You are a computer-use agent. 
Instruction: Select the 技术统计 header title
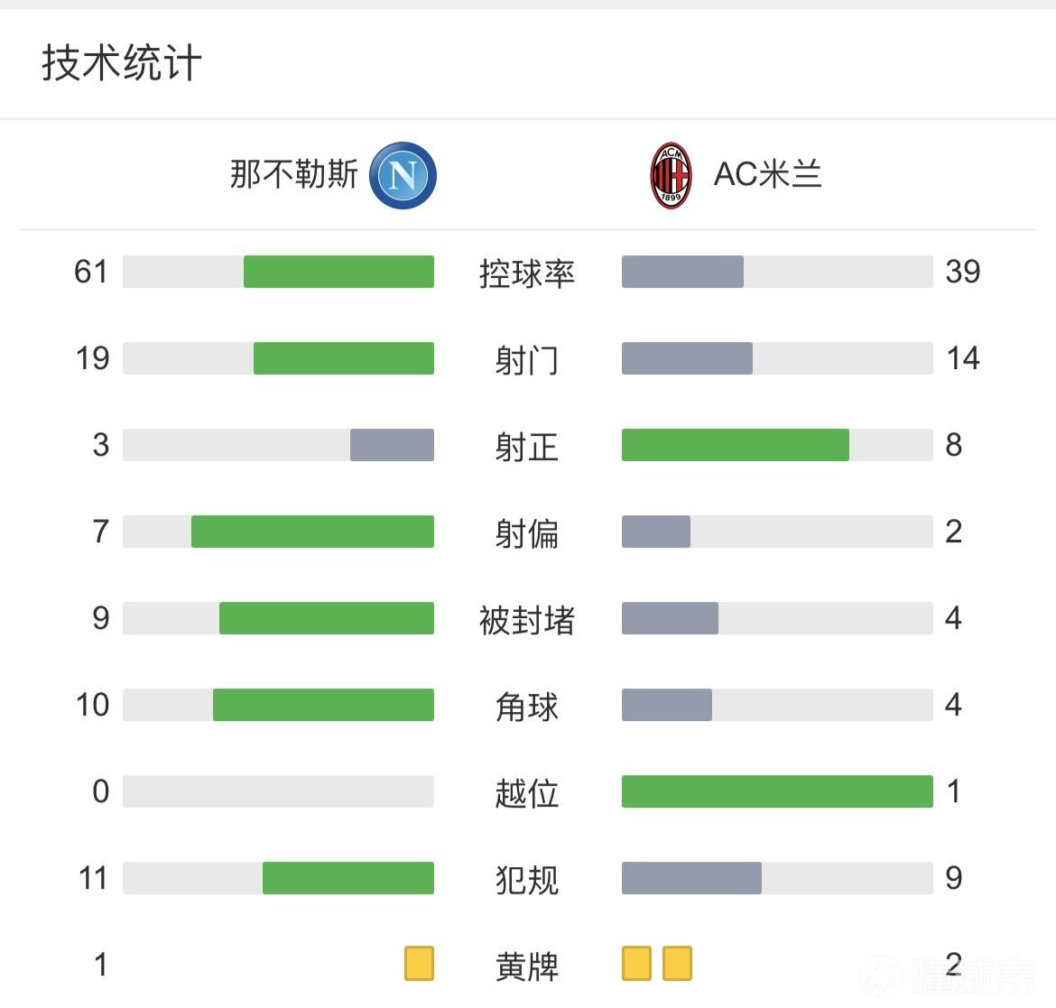click(122, 63)
